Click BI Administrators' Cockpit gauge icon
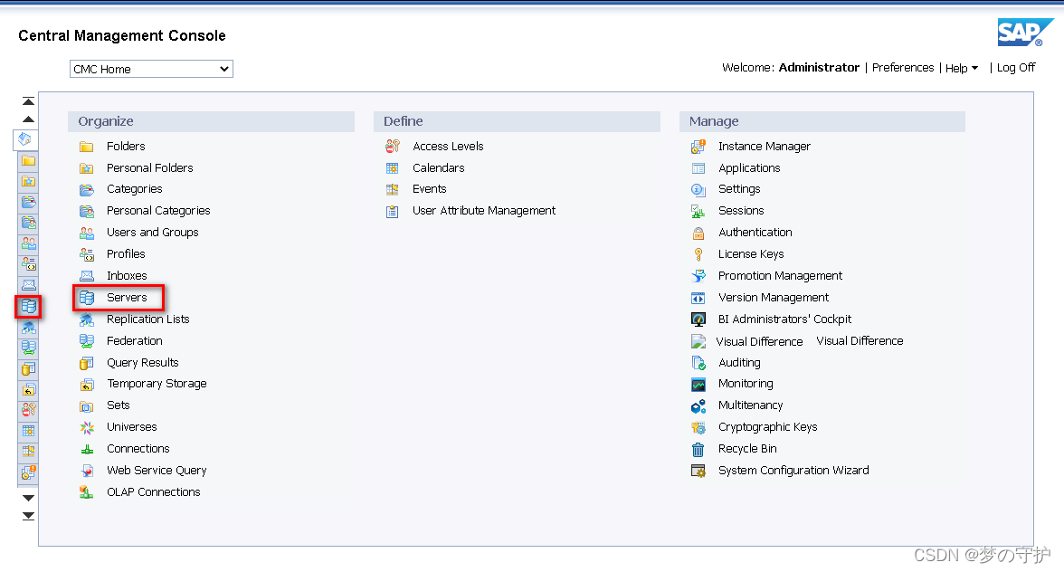The image size is (1064, 572). point(698,319)
